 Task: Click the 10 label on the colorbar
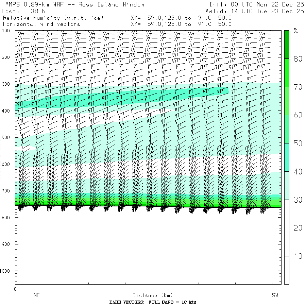[298, 256]
